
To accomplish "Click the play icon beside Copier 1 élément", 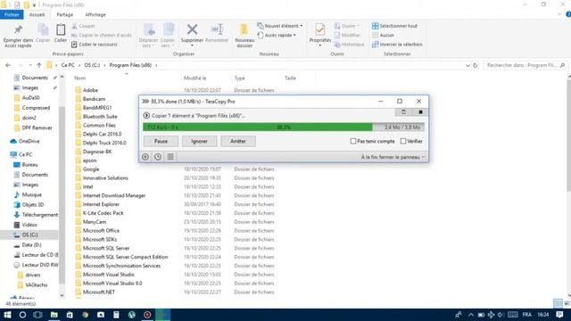I will (x=146, y=116).
